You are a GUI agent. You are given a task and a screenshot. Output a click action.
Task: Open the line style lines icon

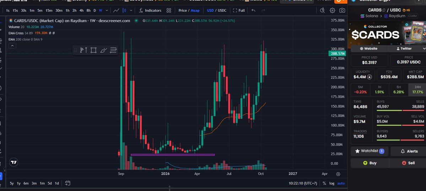click(x=113, y=50)
